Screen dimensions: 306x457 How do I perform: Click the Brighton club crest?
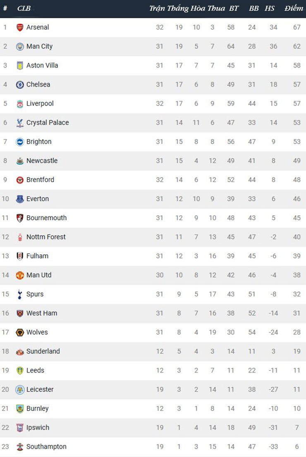tap(20, 142)
